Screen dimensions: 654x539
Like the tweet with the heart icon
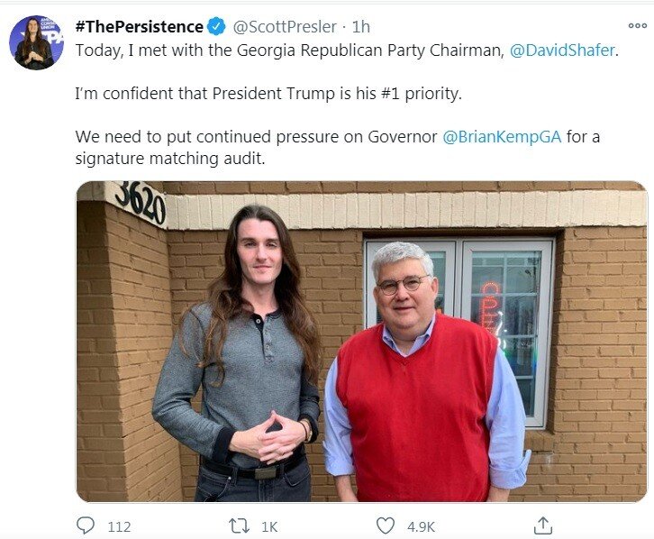386,525
